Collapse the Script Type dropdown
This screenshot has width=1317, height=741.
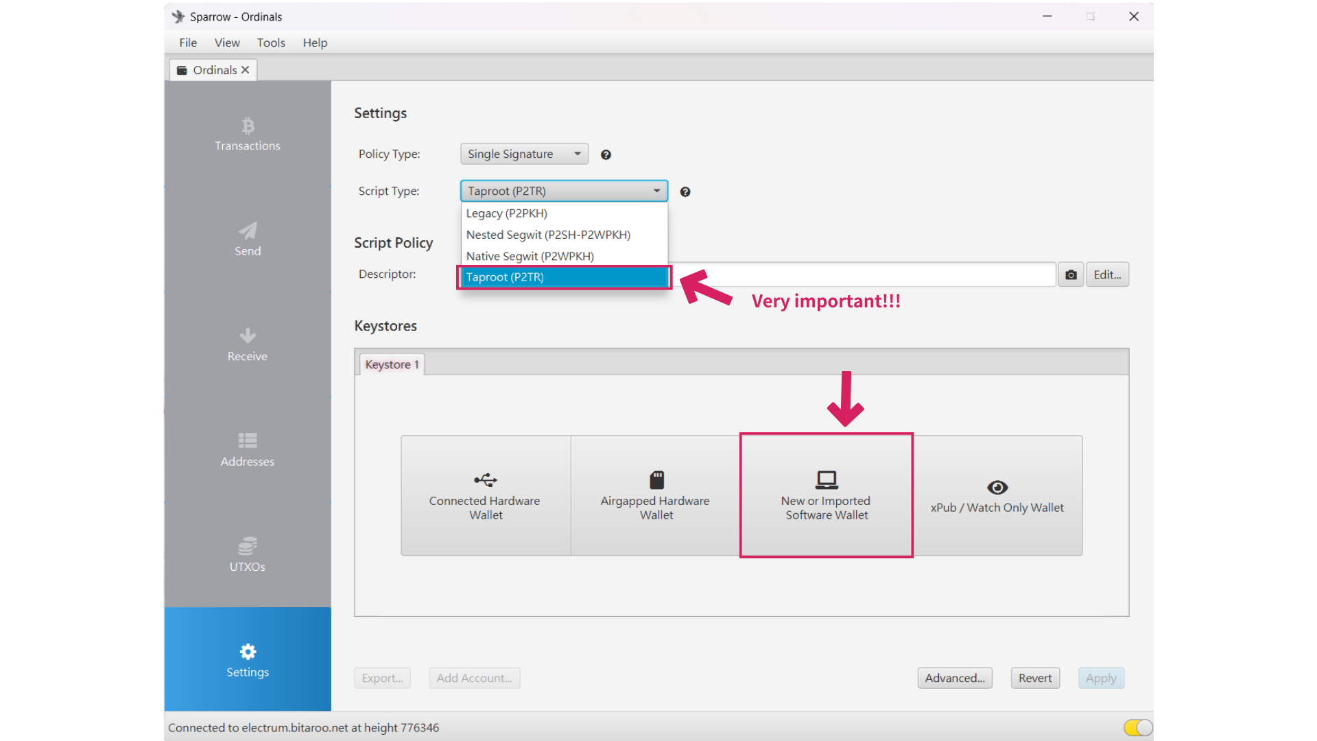click(x=564, y=191)
